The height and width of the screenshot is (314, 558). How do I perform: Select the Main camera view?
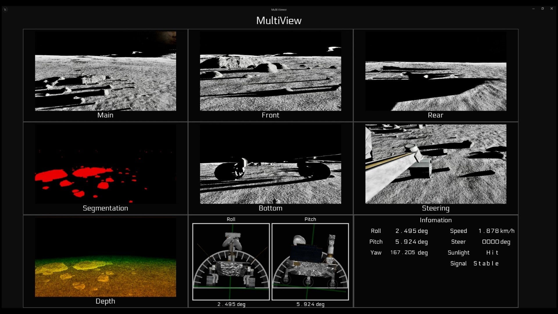pyautogui.click(x=105, y=71)
